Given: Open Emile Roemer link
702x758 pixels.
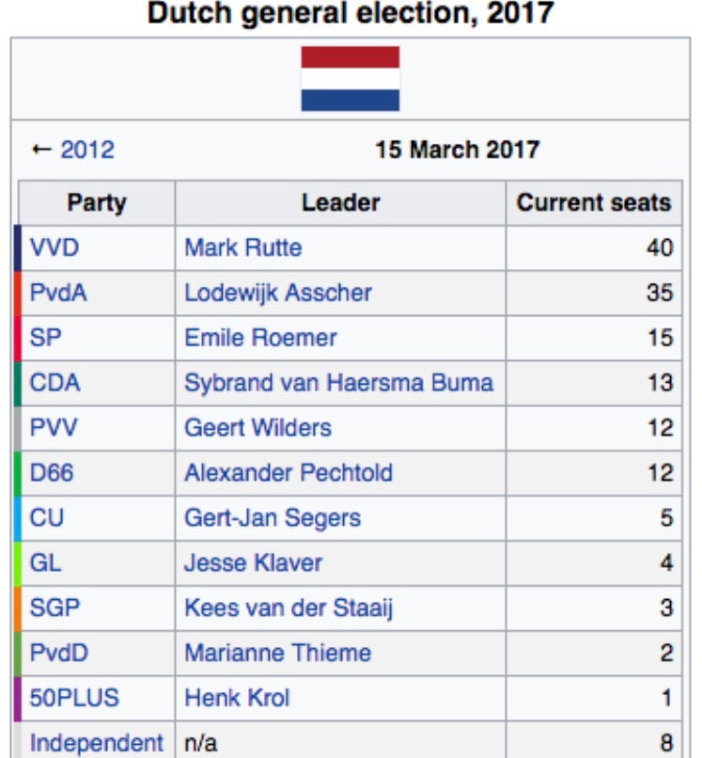Looking at the screenshot, I should click(260, 338).
